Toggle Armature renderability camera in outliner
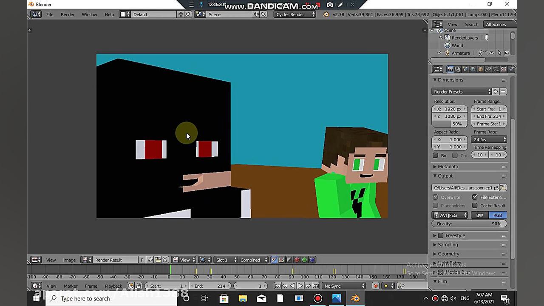This screenshot has width=544, height=306. [x=507, y=53]
